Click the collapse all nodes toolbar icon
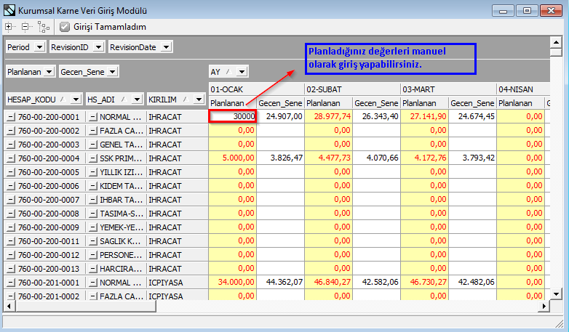 click(x=26, y=27)
